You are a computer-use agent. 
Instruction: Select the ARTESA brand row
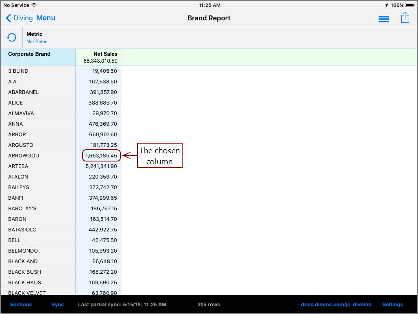coord(18,166)
